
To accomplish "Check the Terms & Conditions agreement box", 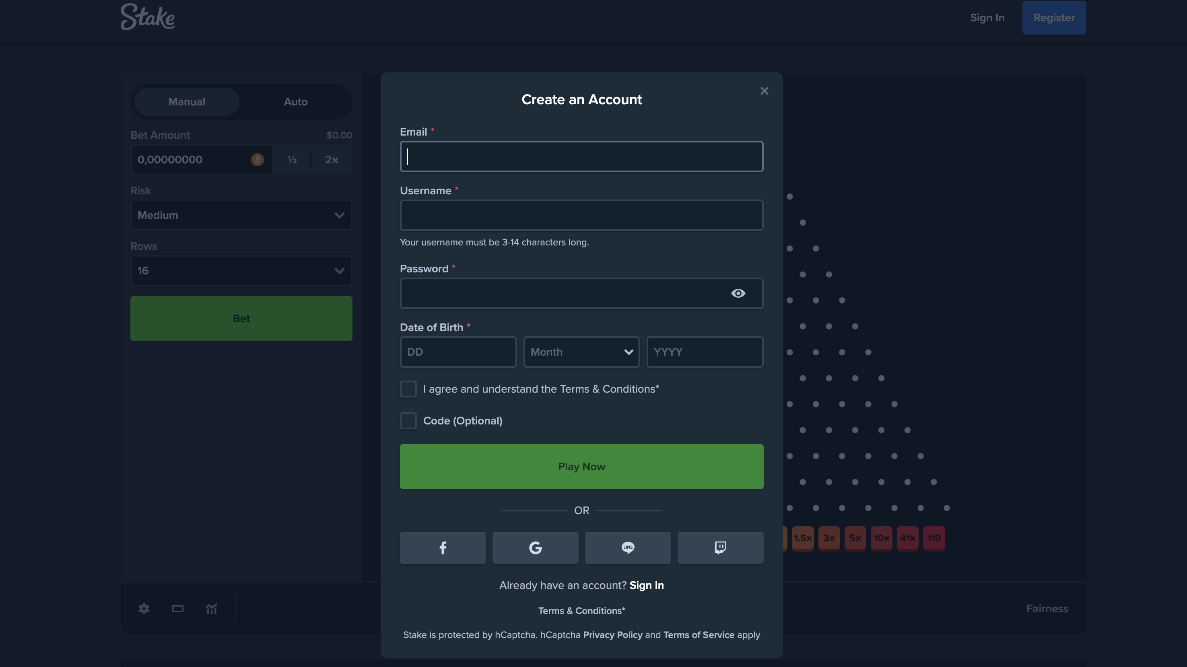I will pos(408,389).
